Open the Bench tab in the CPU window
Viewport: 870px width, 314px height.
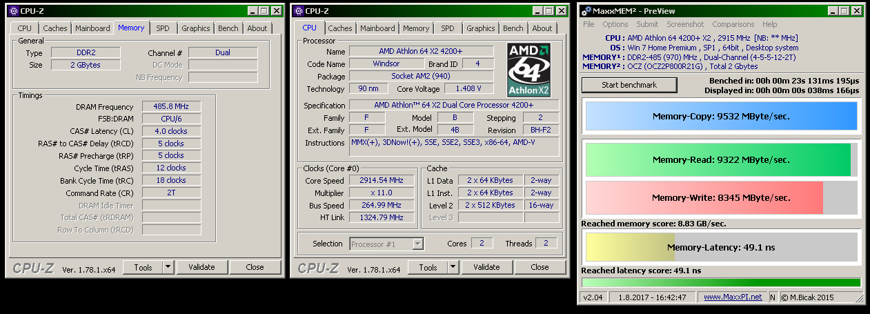(513, 28)
